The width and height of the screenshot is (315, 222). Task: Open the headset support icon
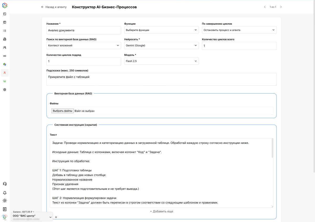click(5, 184)
